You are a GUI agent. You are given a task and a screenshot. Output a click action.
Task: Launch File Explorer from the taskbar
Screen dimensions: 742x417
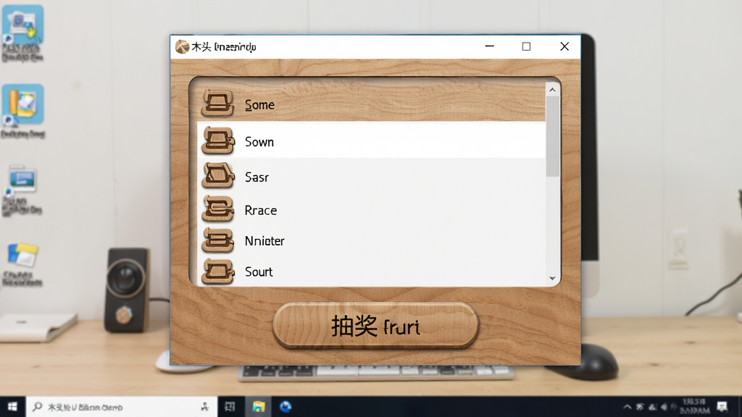[259, 407]
